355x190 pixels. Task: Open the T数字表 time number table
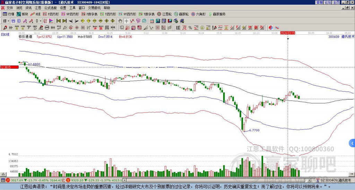[147, 14]
